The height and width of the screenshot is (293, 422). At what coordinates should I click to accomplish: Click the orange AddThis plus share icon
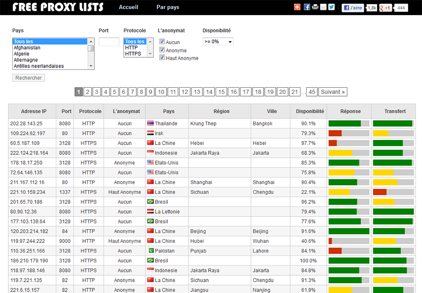tap(297, 7)
